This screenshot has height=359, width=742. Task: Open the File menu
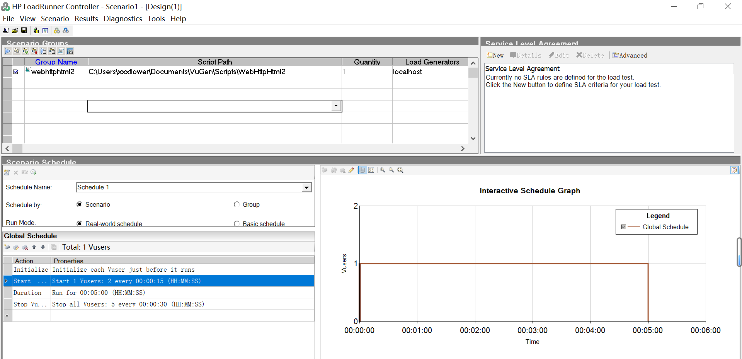(9, 19)
